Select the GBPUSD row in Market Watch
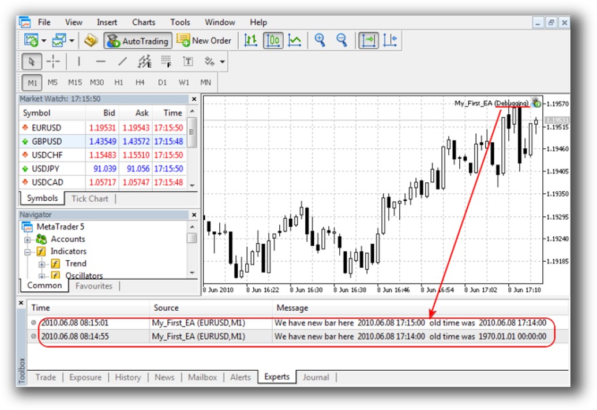The height and width of the screenshot is (410, 597). tap(103, 141)
